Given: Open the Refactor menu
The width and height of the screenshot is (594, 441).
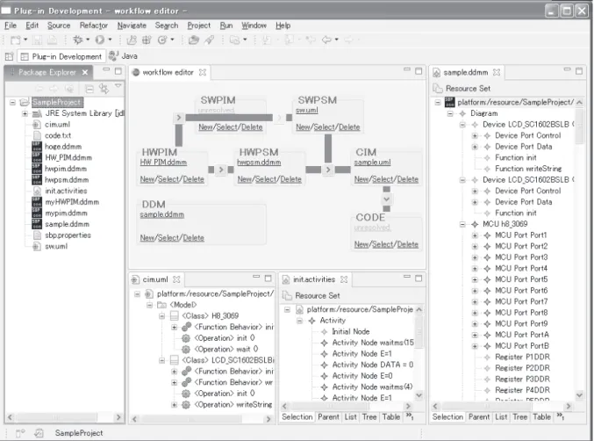Looking at the screenshot, I should coord(94,25).
